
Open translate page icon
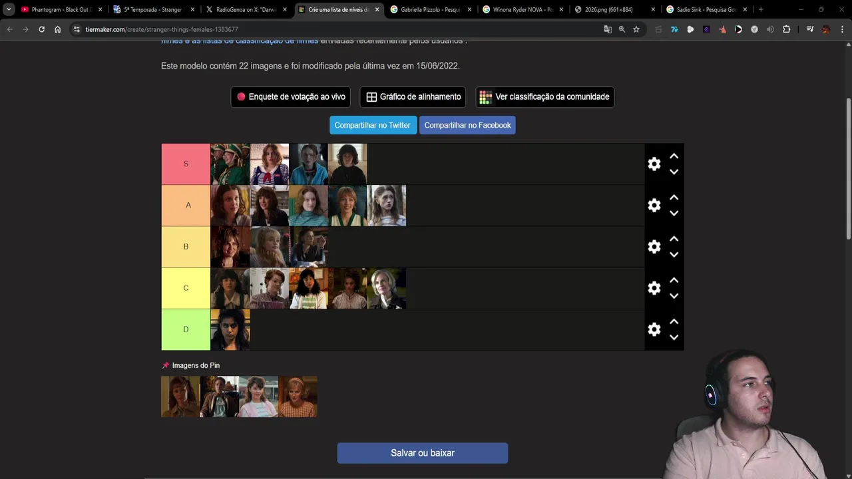607,29
